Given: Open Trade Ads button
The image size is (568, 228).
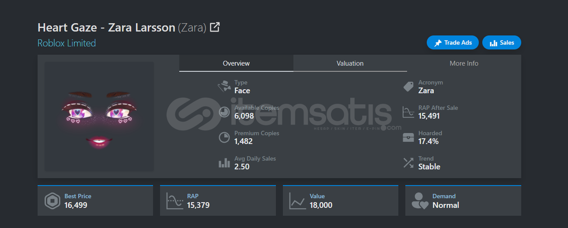Looking at the screenshot, I should pos(453,42).
